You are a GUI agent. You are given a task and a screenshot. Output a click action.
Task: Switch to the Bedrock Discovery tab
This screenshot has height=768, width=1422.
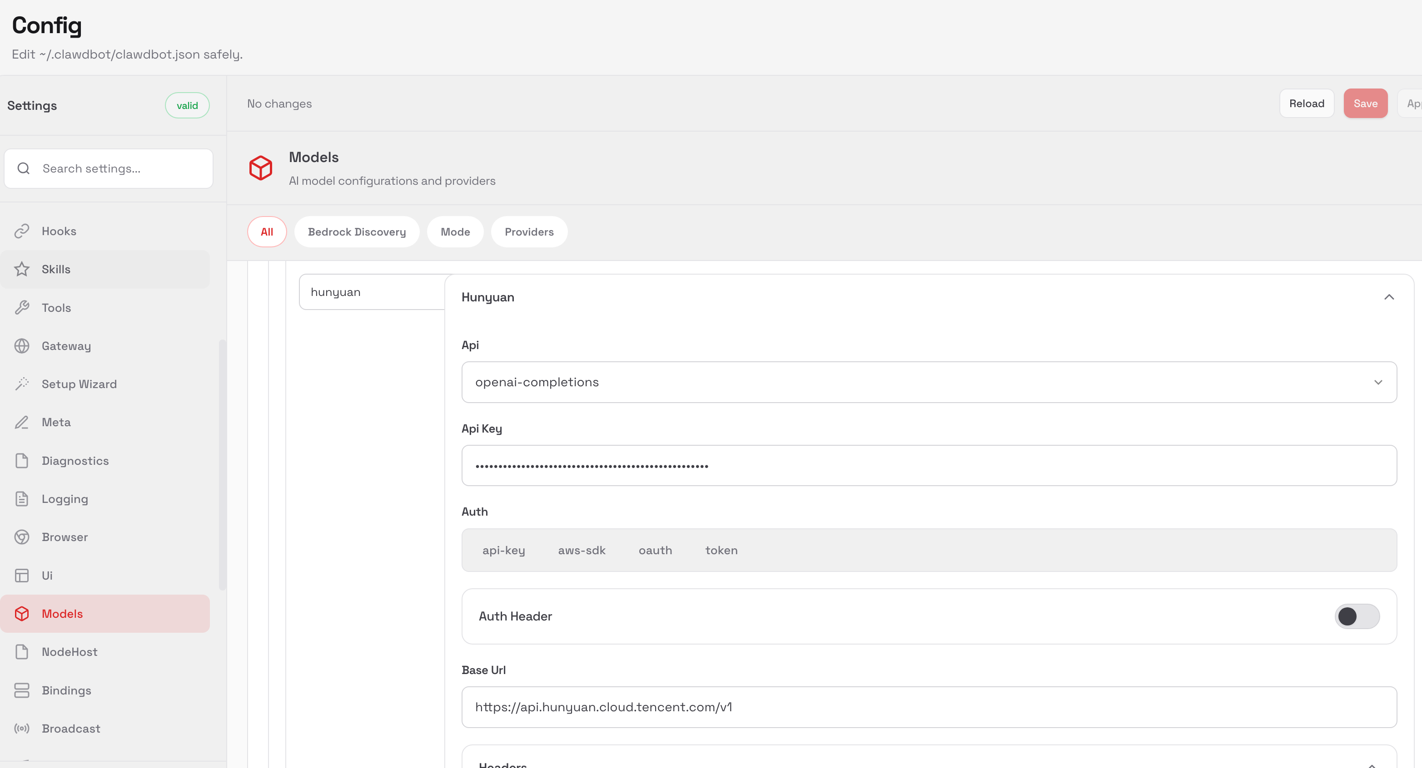pyautogui.click(x=357, y=231)
